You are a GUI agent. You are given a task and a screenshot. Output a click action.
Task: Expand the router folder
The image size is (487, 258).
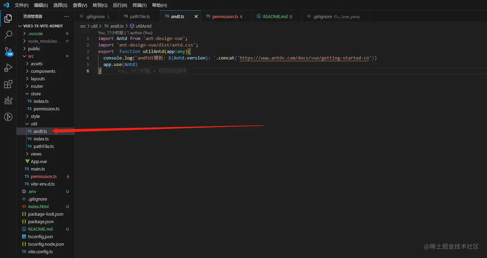coord(27,86)
